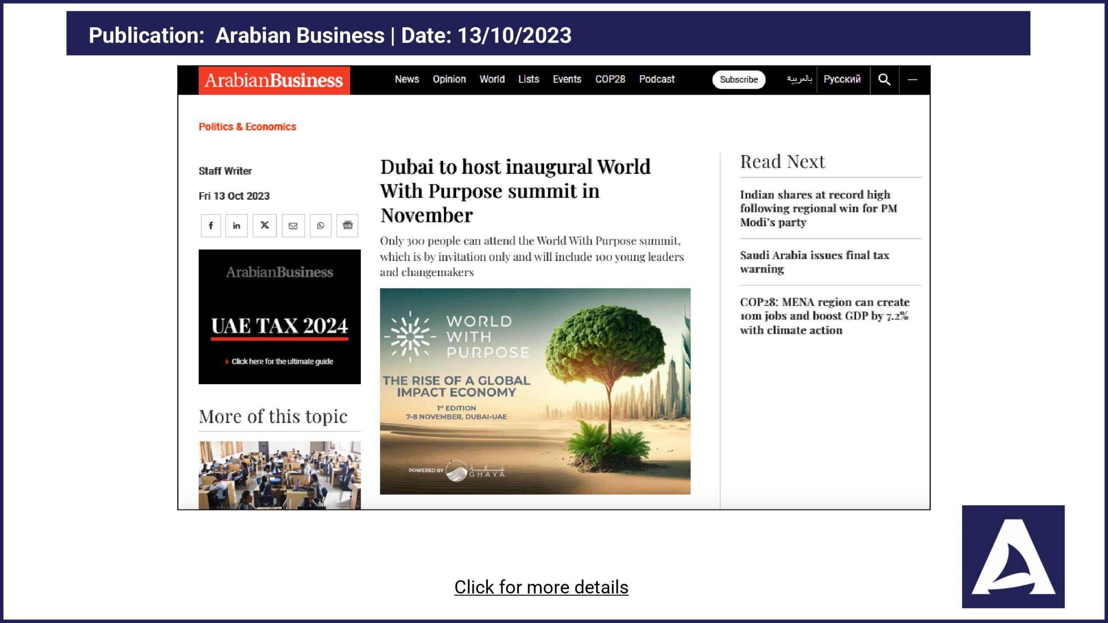Switch to the Русский language edition
Image resolution: width=1108 pixels, height=623 pixels.
click(x=842, y=79)
